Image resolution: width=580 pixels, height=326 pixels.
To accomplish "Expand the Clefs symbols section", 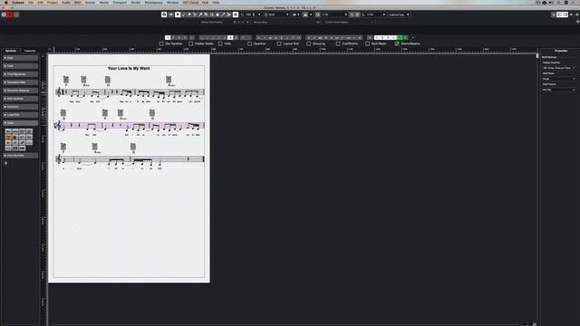I will point(20,66).
